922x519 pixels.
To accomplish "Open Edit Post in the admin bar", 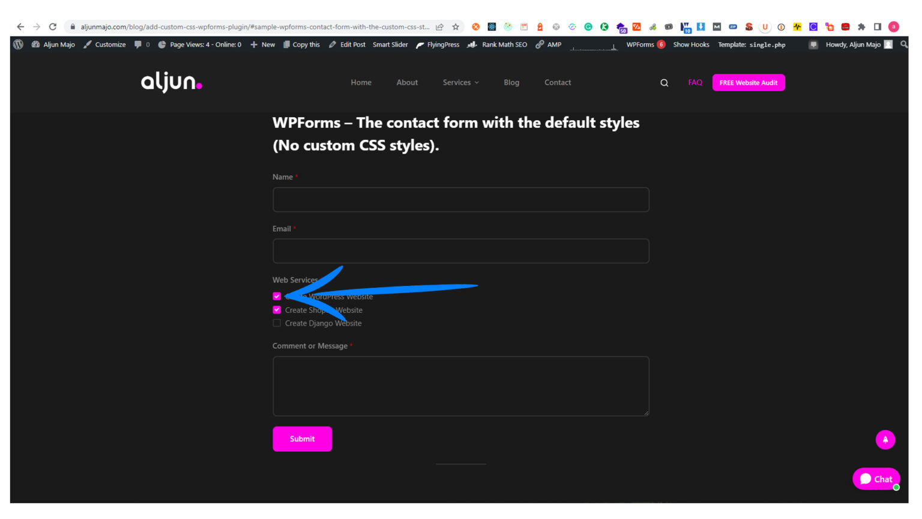I will pos(347,44).
